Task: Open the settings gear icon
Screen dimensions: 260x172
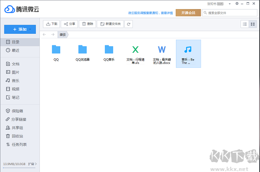Action: point(237,3)
